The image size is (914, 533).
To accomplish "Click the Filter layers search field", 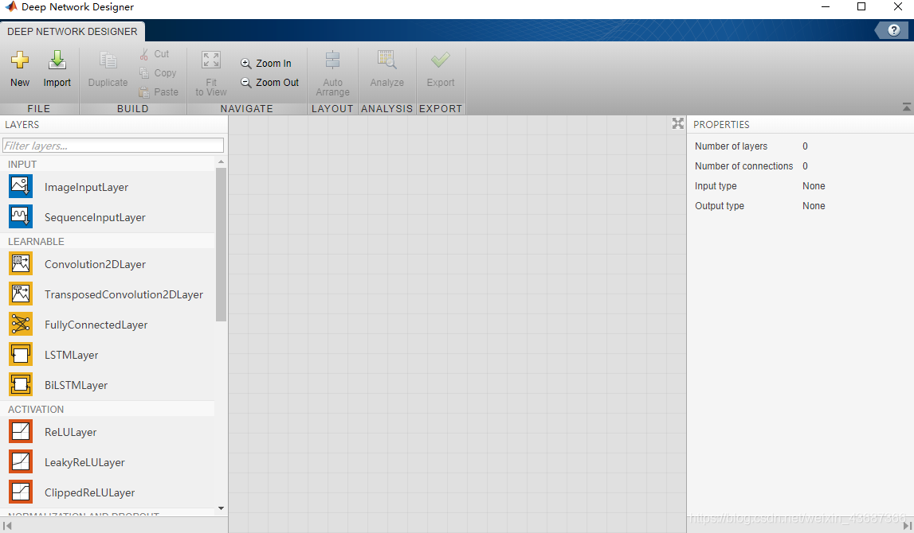I will click(113, 146).
